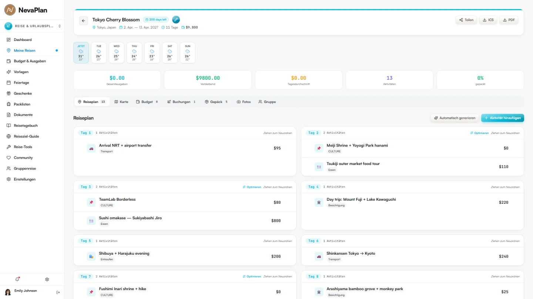Screen dimensions: 533x299
Task: Click the landmark icon for Arashiyama bamboo grove
Action: 319,292
